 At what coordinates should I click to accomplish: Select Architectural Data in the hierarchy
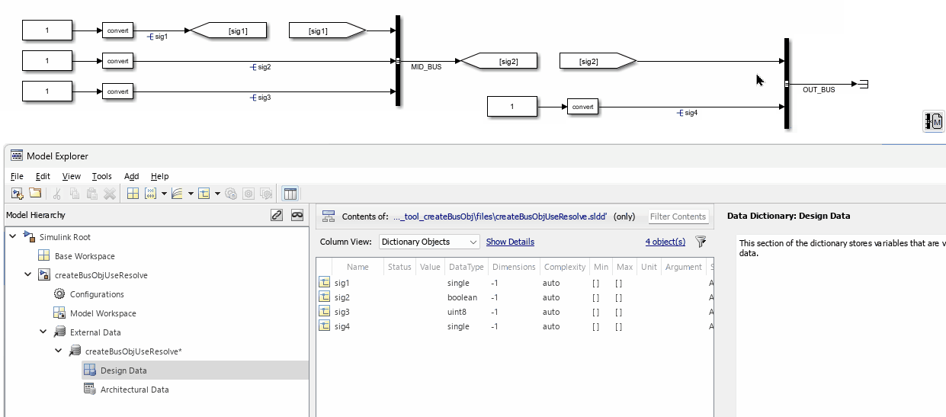click(134, 390)
